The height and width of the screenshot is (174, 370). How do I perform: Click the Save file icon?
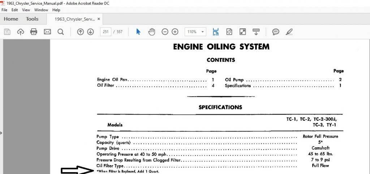tap(7, 32)
